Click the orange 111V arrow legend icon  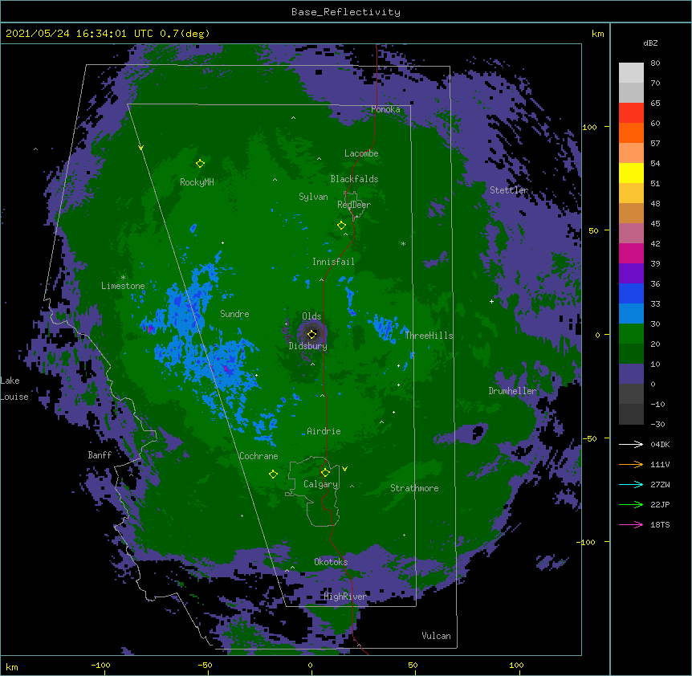(x=631, y=464)
